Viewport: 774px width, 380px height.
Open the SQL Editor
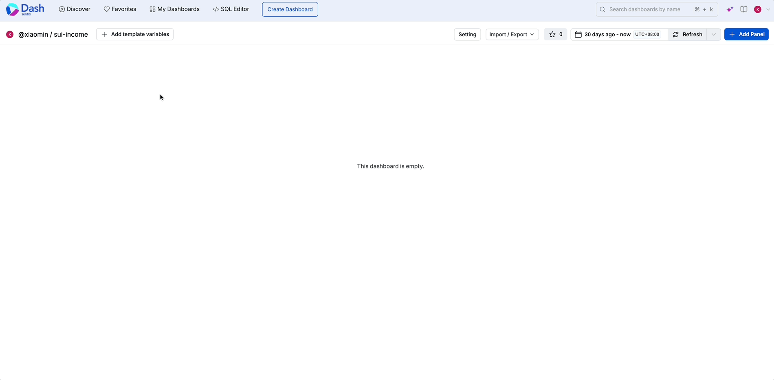click(x=231, y=9)
